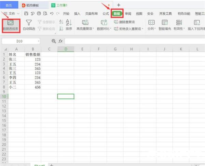Switch to the 视图 ribbon tab
Screen dimensions: 205x166
click(139, 13)
